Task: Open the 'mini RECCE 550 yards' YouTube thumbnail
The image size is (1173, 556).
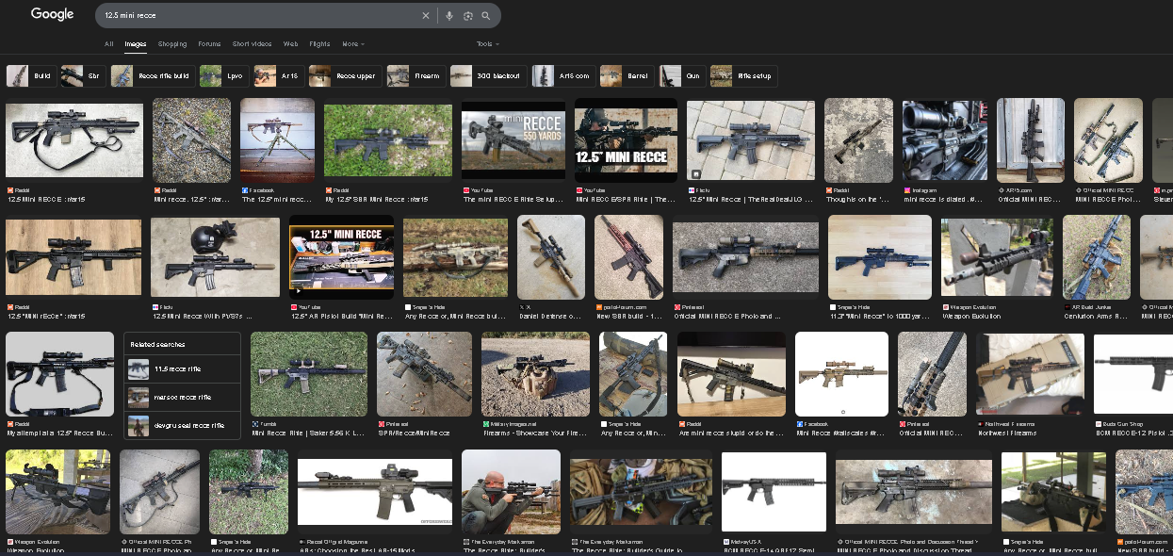Action: 513,139
